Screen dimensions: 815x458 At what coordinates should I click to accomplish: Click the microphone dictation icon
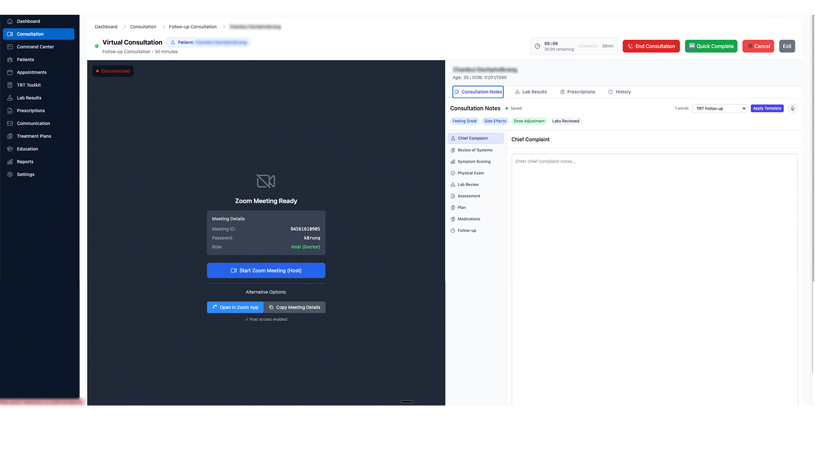pyautogui.click(x=792, y=108)
